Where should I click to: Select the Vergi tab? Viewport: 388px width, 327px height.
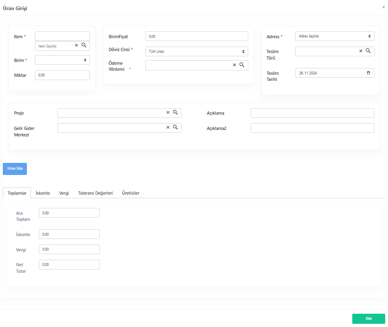(64, 193)
